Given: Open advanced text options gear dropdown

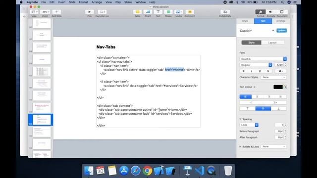Looking at the screenshot, I should (x=281, y=71).
